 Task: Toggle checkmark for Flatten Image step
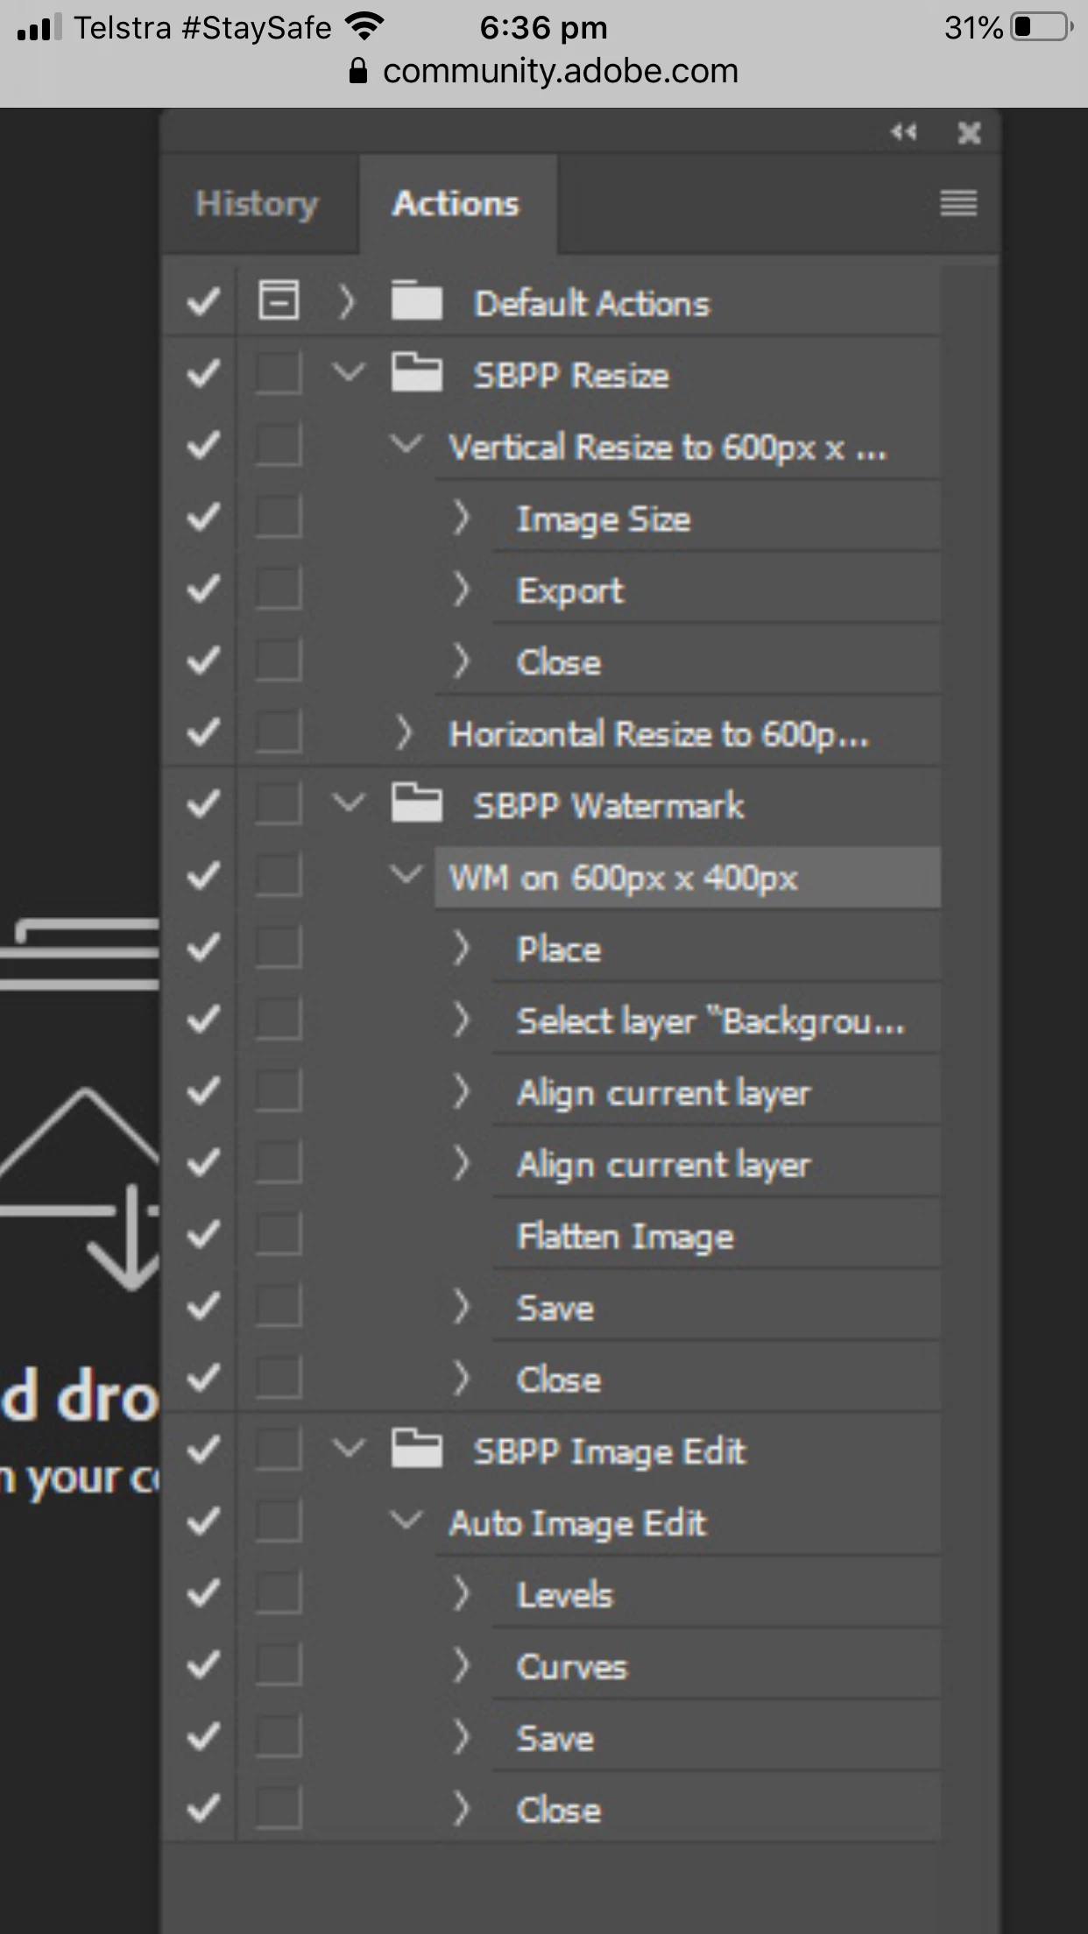(203, 1234)
